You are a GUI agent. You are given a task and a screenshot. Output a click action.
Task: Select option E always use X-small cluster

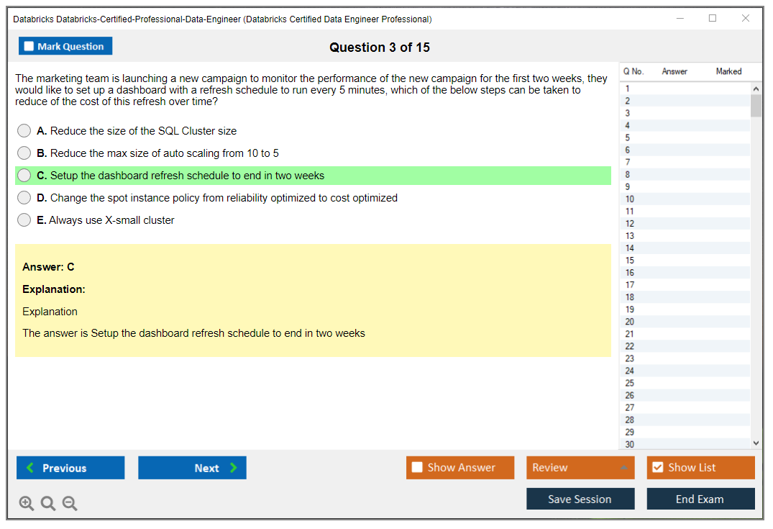(24, 220)
